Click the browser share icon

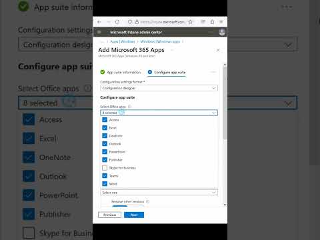point(212,22)
